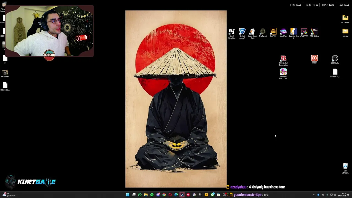Click the Business Tour Online shortcut
The image size is (352, 198).
coord(283,74)
